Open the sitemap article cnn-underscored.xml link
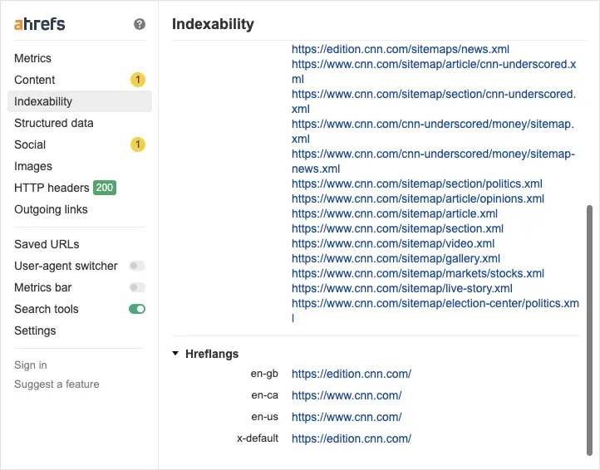Screen dimensions: 600x470 pyautogui.click(x=434, y=71)
